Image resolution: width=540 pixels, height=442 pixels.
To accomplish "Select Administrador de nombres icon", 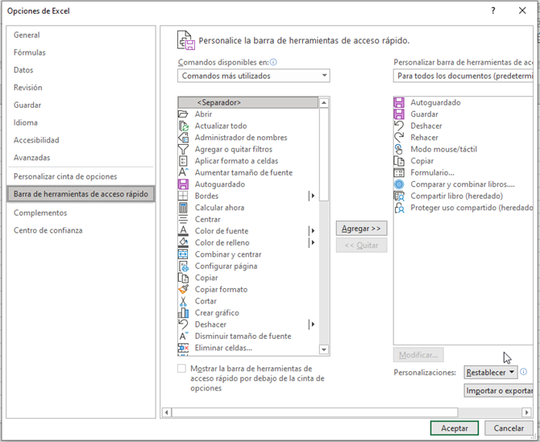I will pos(183,138).
